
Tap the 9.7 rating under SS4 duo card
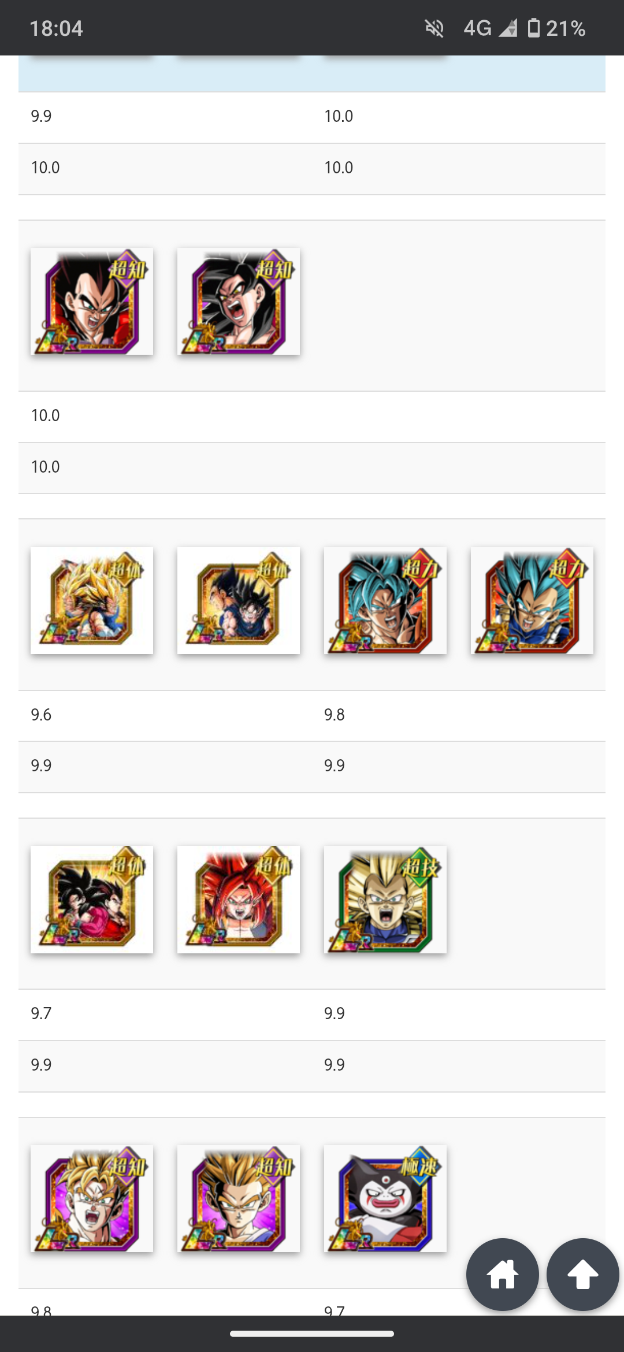coord(41,1013)
